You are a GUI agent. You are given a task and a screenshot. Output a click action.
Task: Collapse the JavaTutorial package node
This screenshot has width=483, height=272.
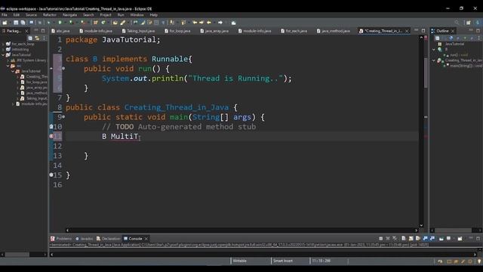[13, 71]
